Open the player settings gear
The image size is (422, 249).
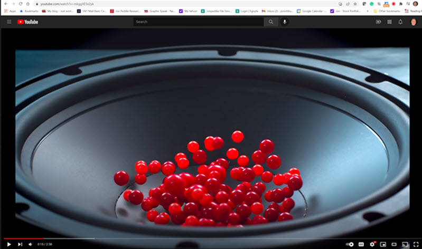point(372,244)
